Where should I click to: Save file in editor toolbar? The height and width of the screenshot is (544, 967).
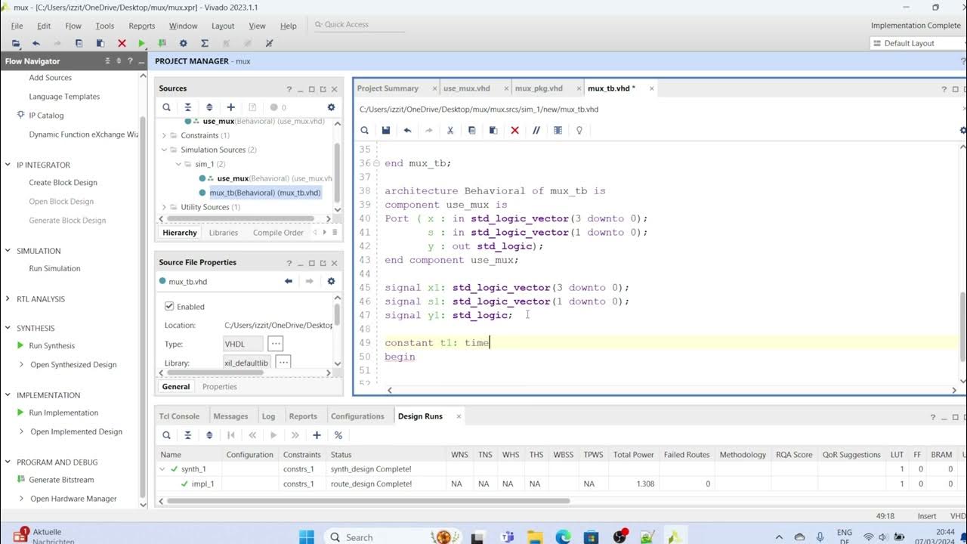[x=386, y=130]
